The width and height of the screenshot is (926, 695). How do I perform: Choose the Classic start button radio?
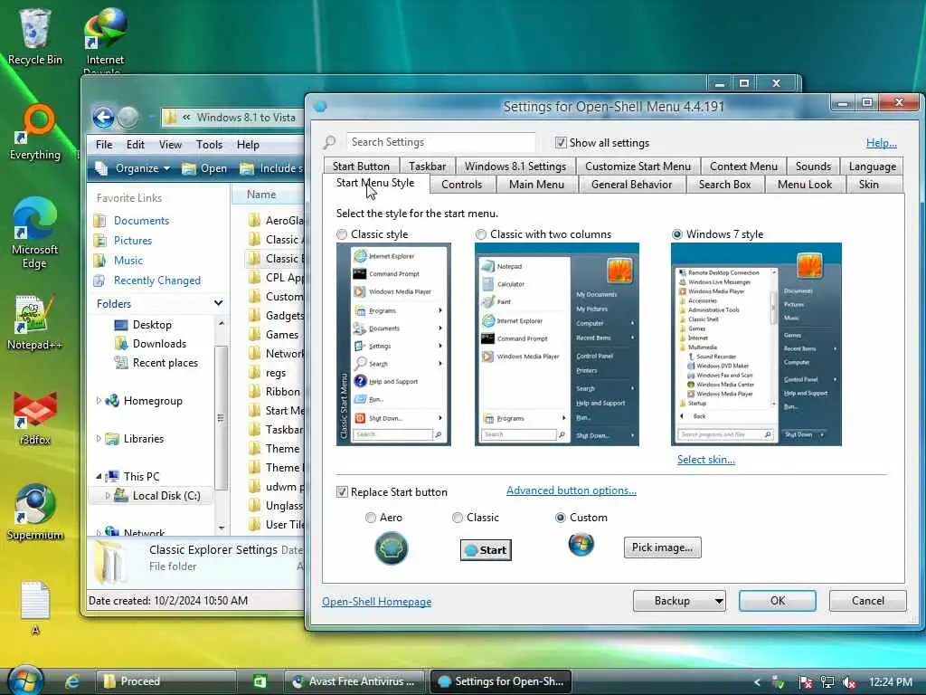[x=457, y=518]
